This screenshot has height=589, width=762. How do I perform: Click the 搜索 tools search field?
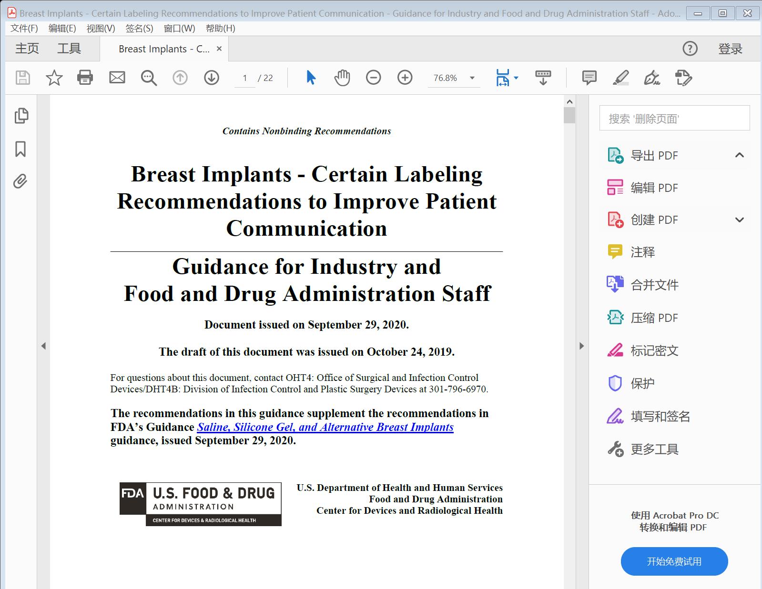(x=674, y=118)
